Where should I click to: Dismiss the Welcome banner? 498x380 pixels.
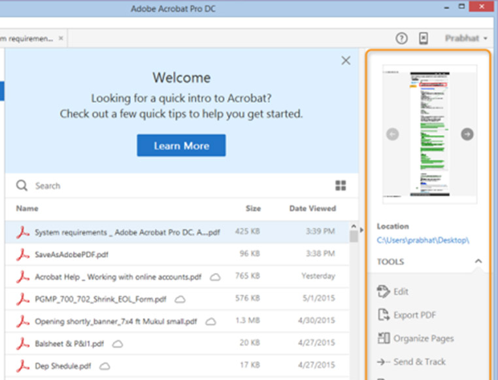(x=346, y=60)
